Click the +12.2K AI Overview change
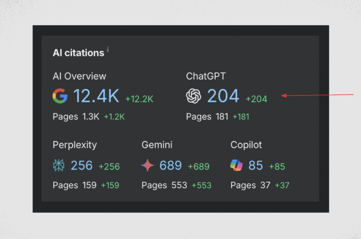This screenshot has width=361, height=239. 139,99
